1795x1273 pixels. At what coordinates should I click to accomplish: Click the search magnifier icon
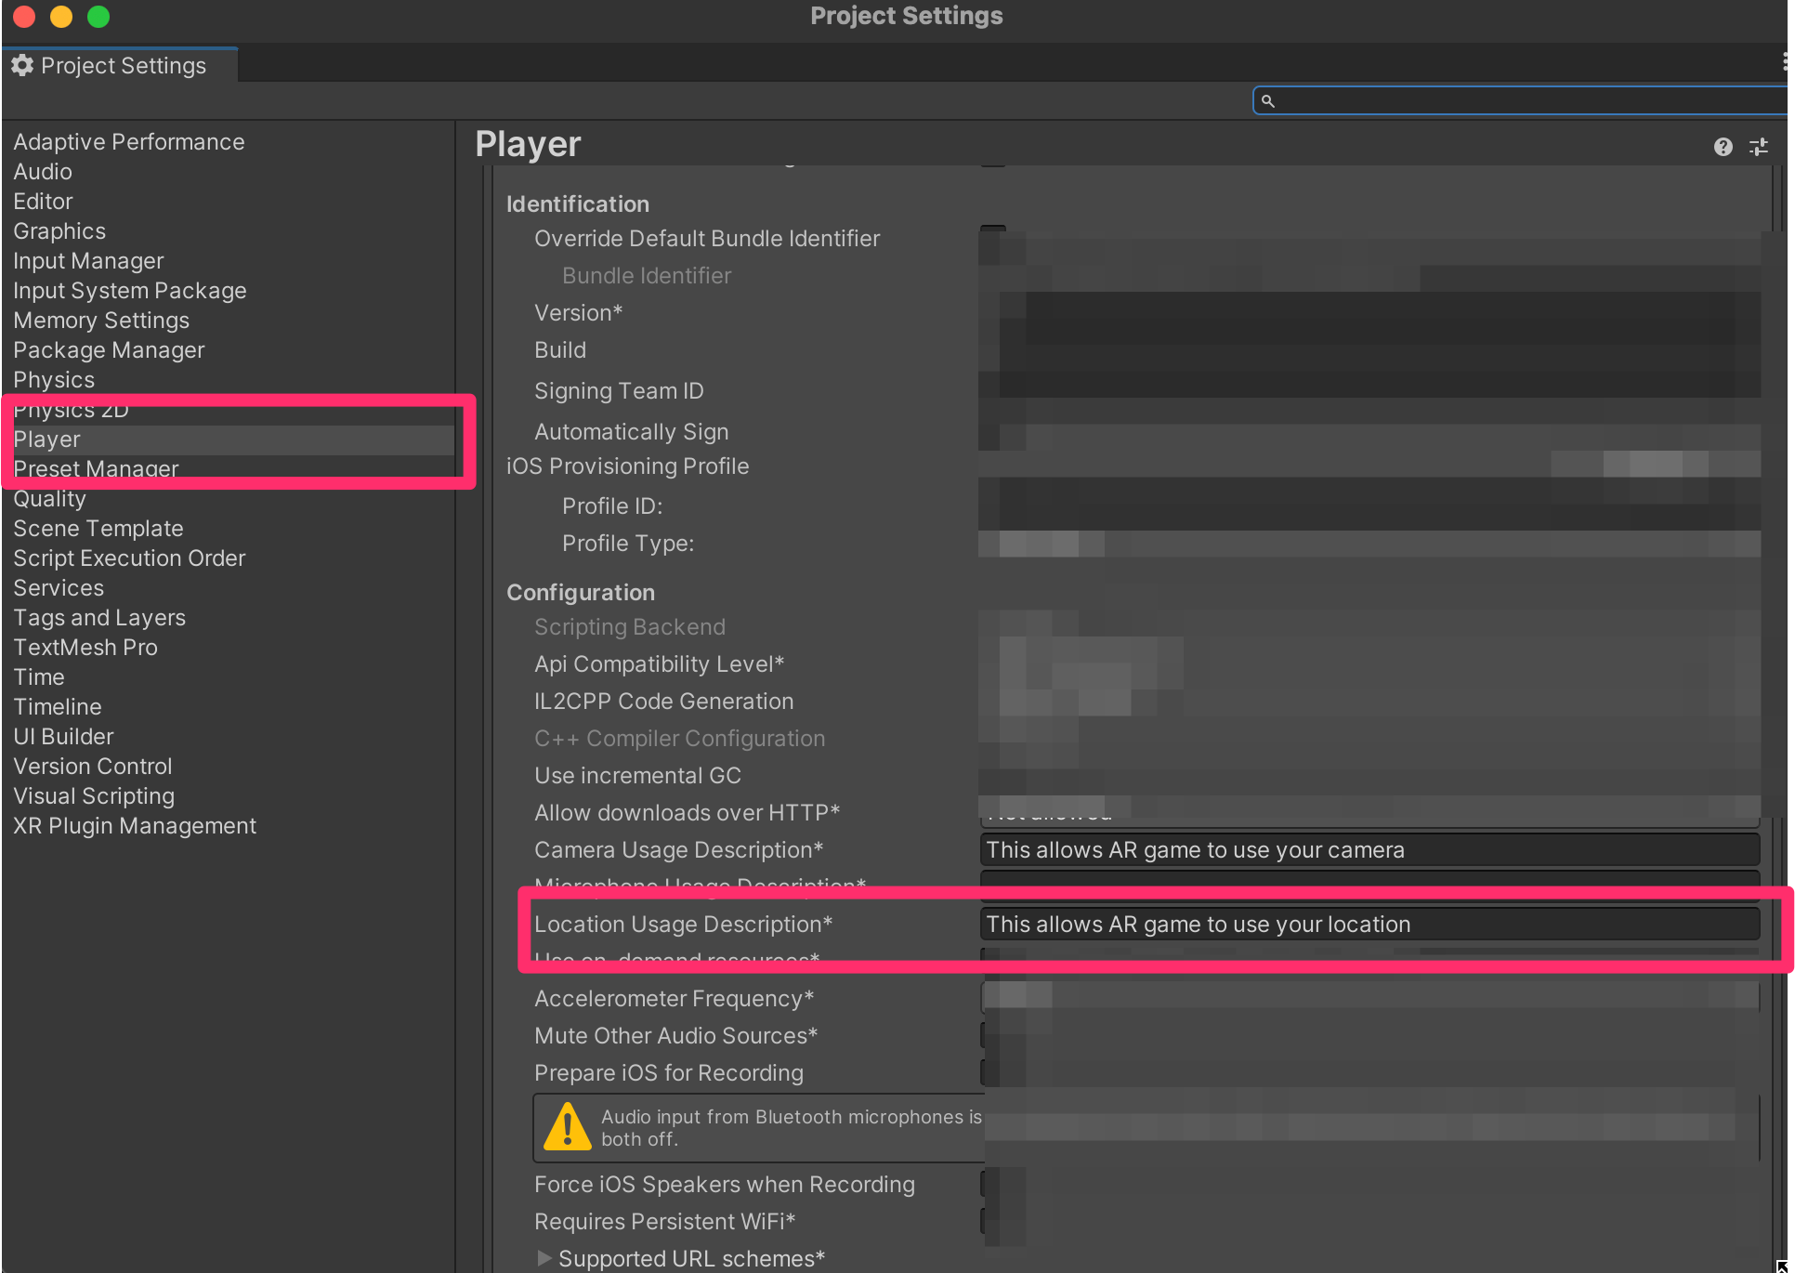(x=1268, y=100)
